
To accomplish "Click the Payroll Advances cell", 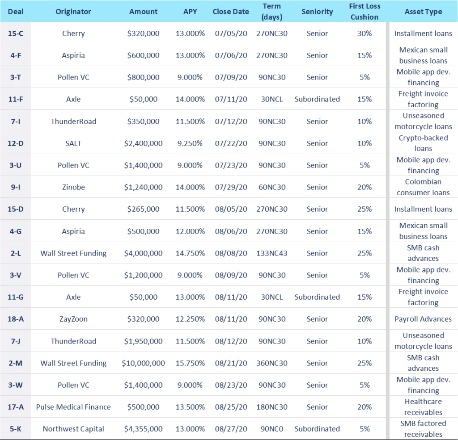I will [x=423, y=319].
